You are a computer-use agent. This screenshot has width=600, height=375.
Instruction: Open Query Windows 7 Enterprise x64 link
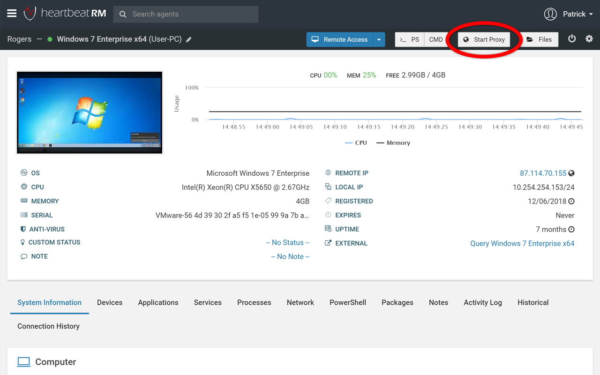click(x=522, y=244)
